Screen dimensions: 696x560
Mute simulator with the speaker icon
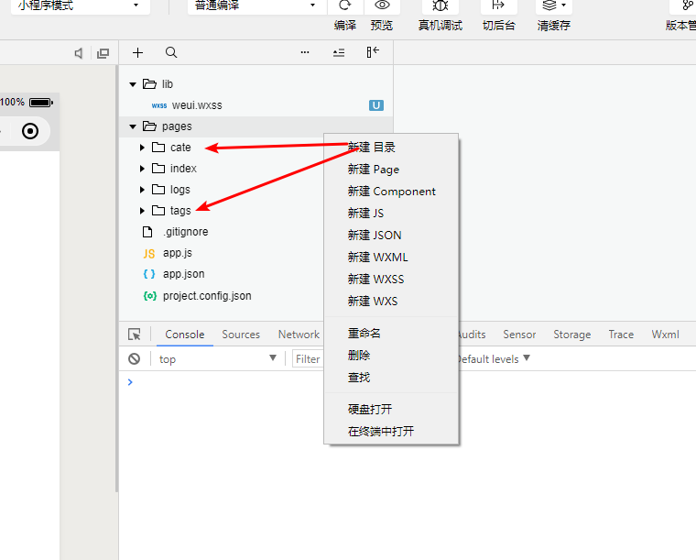[x=79, y=54]
